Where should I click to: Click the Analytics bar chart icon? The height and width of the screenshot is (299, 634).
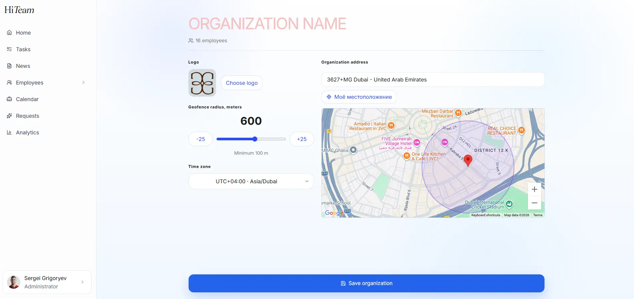pyautogui.click(x=9, y=132)
